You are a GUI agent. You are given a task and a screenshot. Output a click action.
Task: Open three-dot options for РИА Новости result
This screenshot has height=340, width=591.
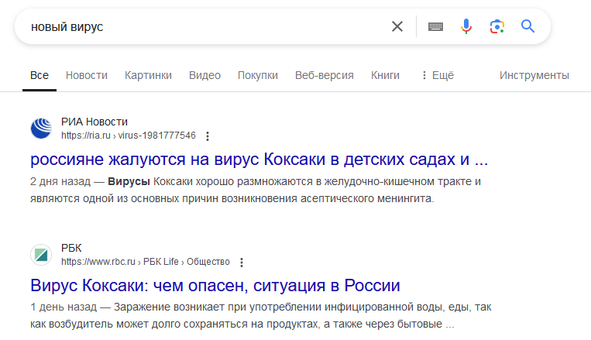point(208,136)
